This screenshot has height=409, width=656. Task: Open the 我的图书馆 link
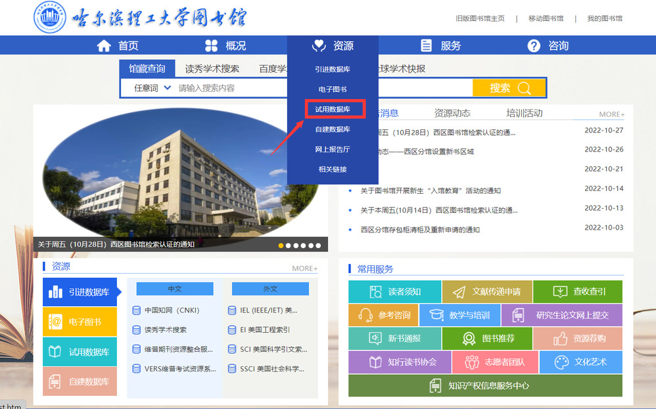click(x=605, y=18)
